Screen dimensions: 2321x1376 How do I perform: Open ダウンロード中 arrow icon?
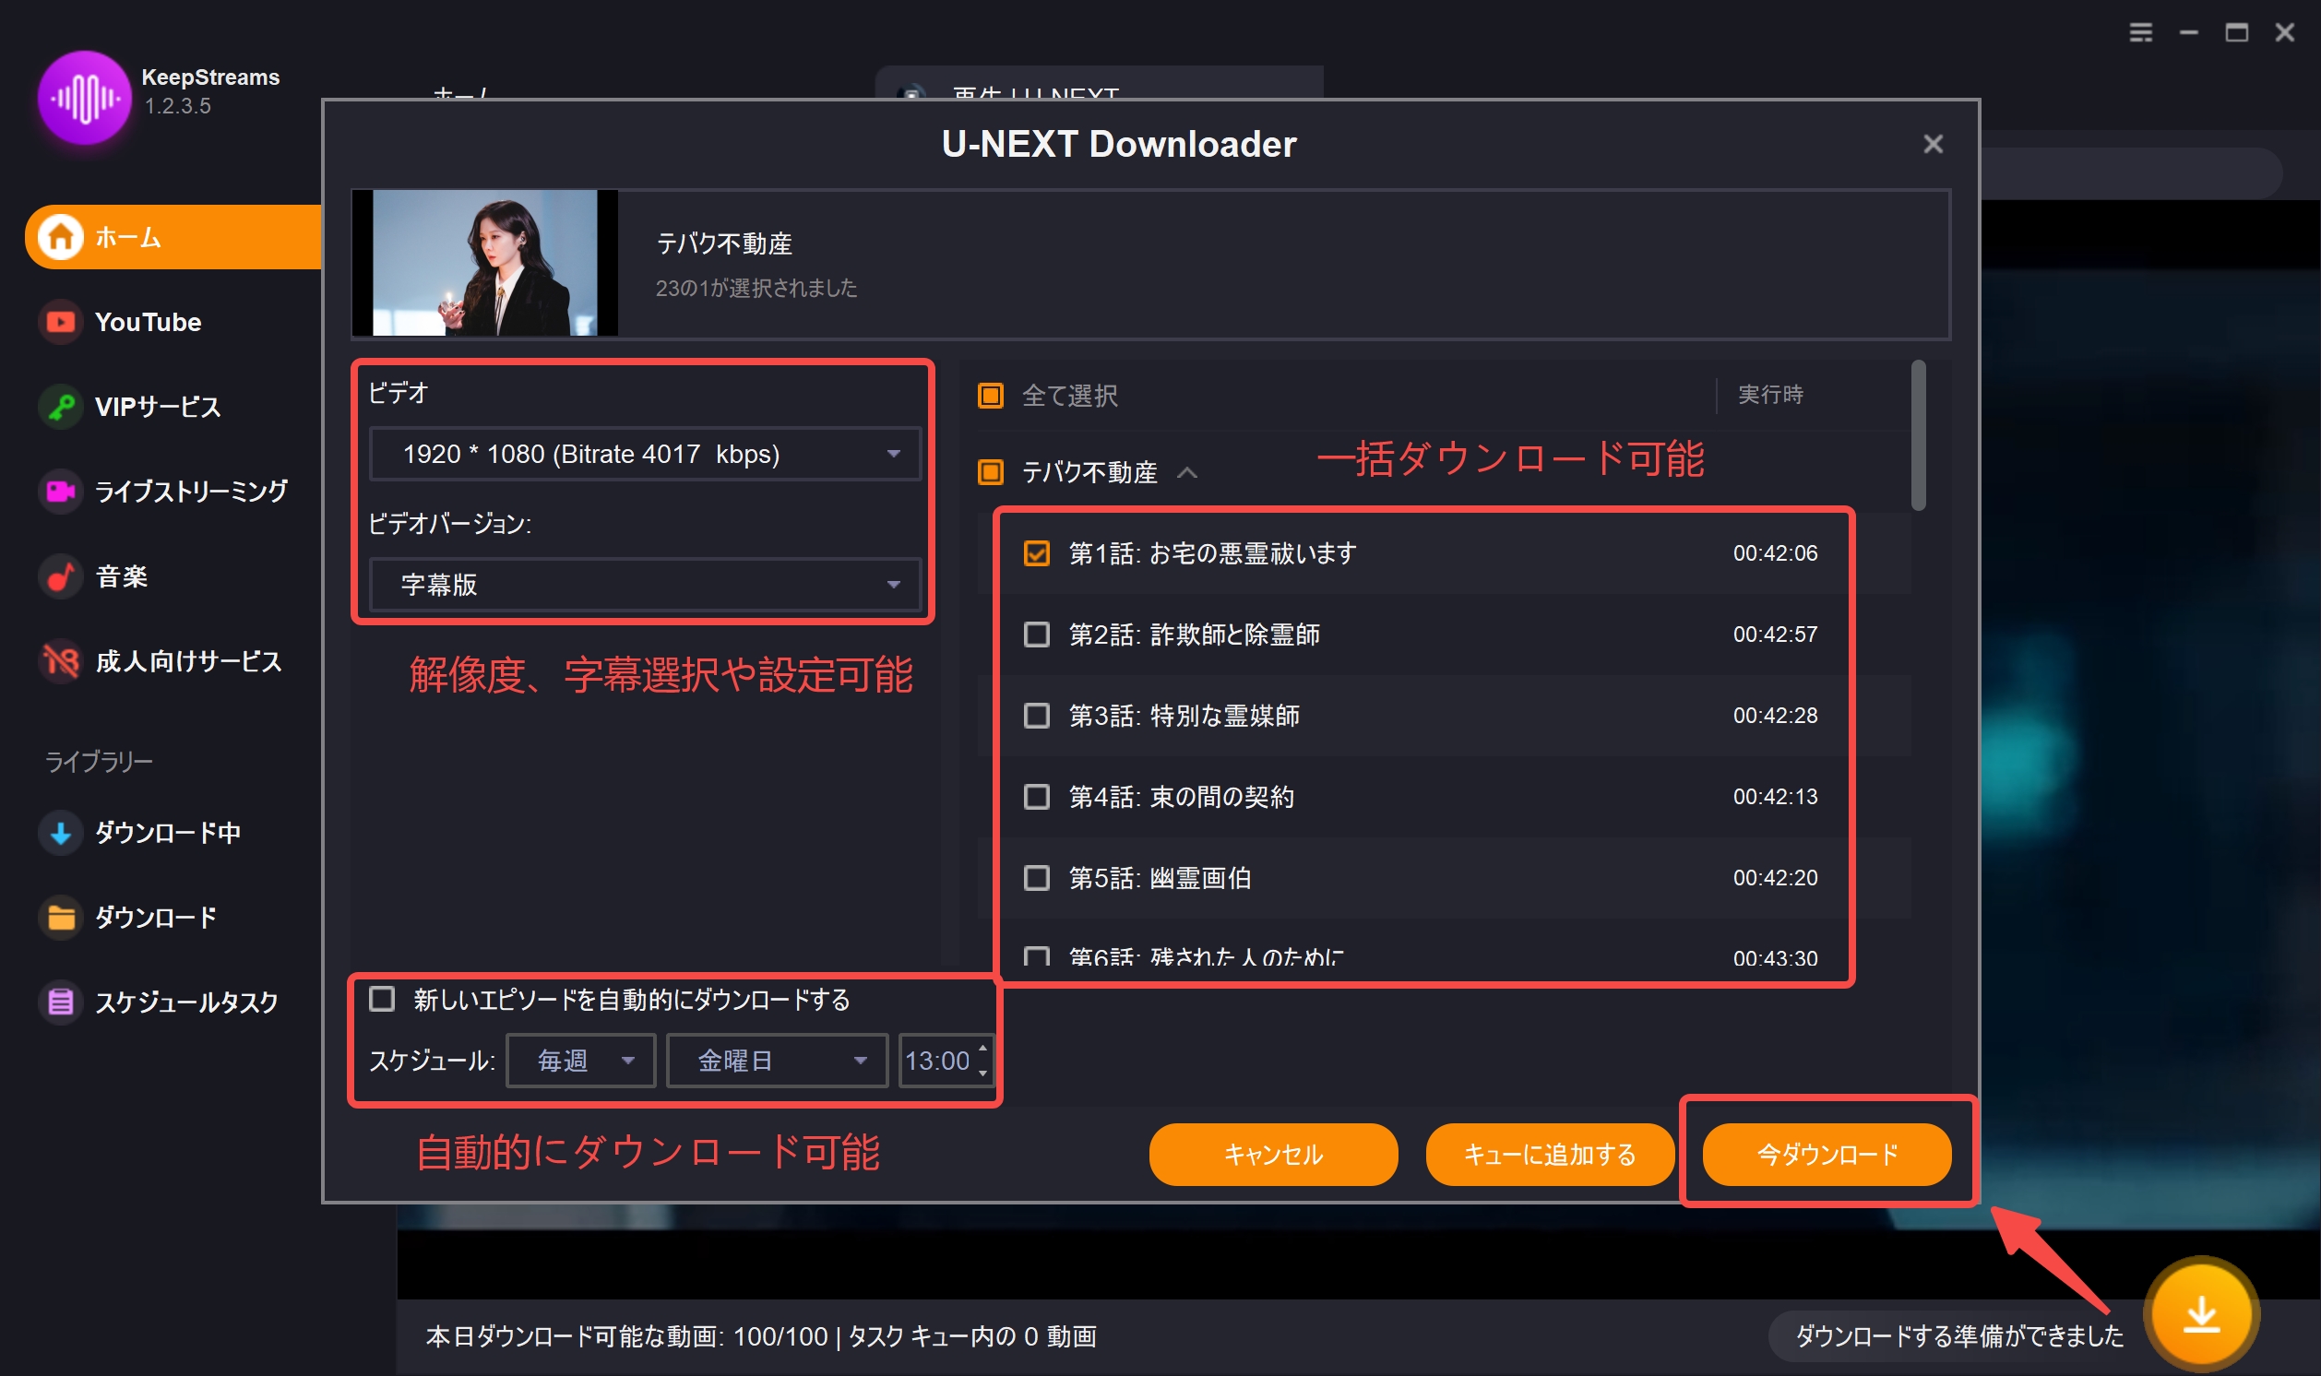[60, 832]
